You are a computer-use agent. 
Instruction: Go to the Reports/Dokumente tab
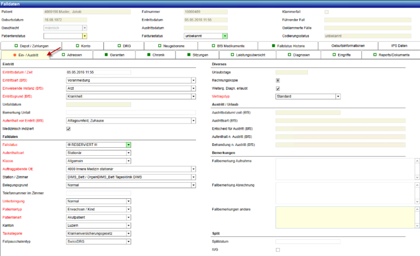coord(391,55)
